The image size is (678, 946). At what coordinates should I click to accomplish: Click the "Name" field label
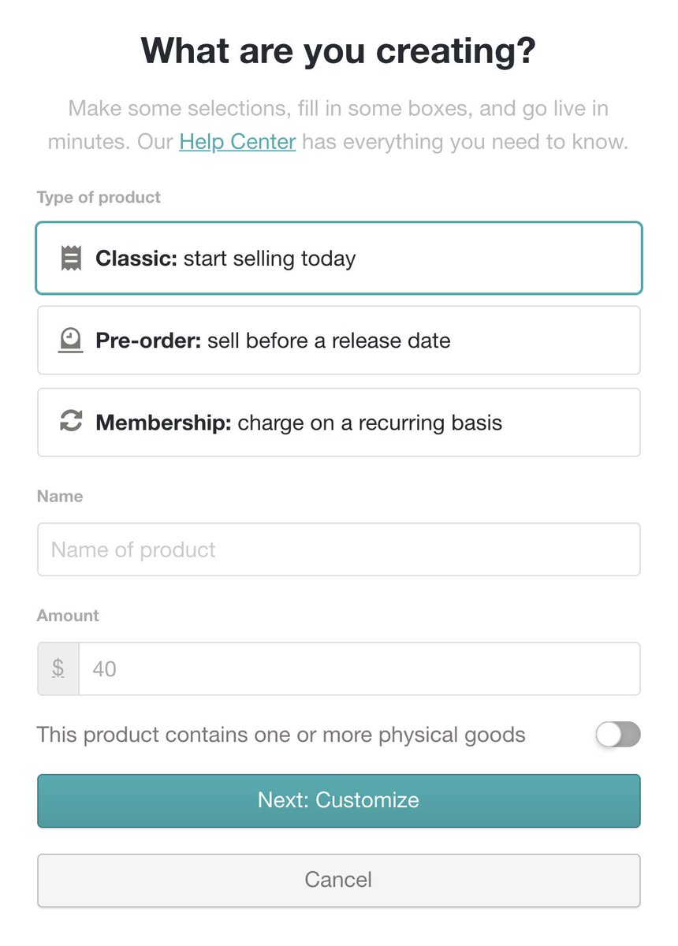tap(60, 496)
